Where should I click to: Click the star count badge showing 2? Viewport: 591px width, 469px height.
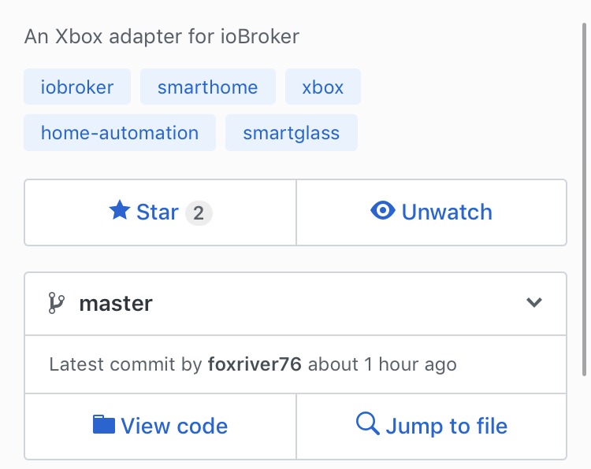(199, 213)
